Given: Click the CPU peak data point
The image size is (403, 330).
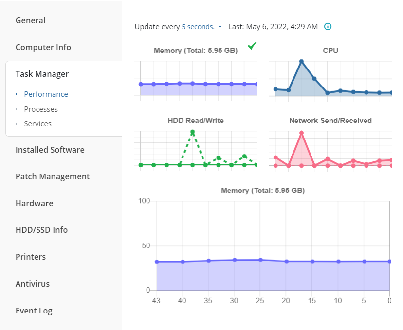Looking at the screenshot, I should 301,62.
